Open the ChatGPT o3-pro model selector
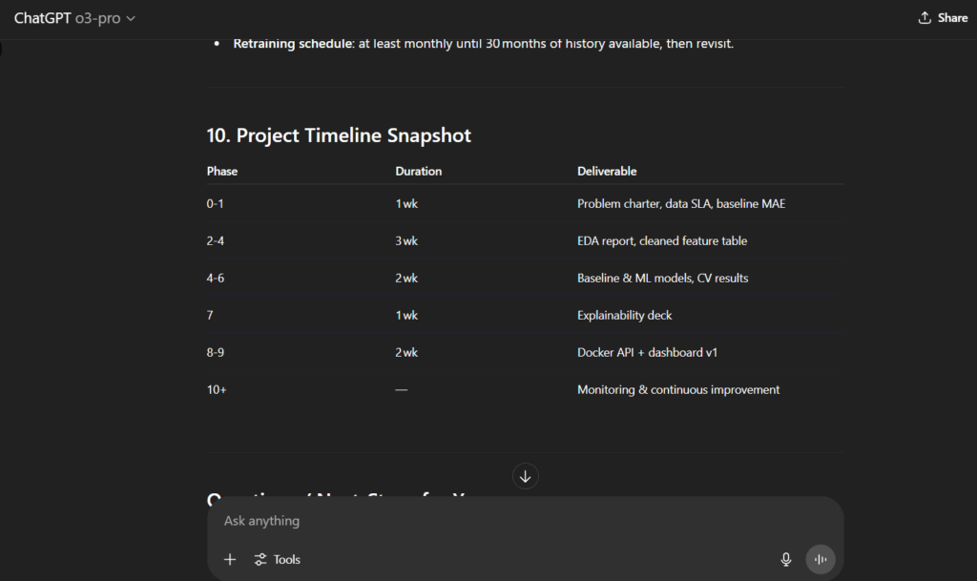 [74, 18]
